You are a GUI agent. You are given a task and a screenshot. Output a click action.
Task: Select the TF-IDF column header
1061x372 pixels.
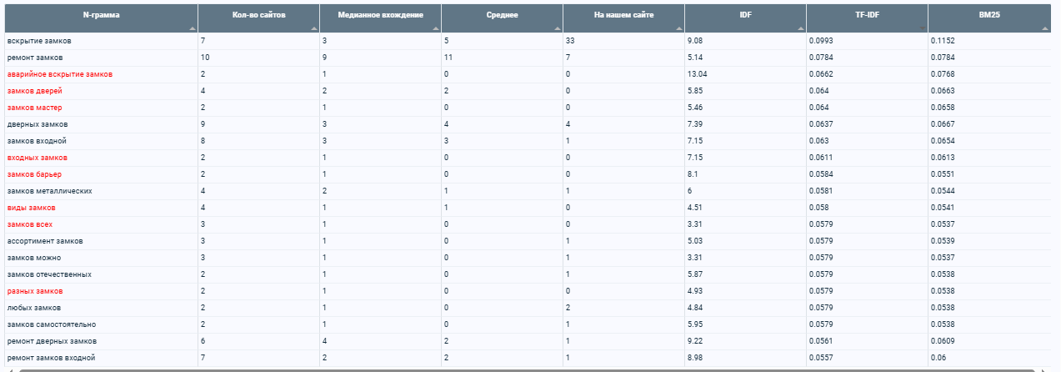867,18
